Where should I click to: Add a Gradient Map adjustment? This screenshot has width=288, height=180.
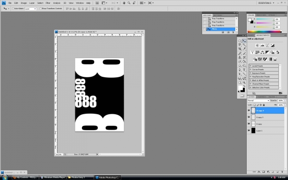pos(270,59)
